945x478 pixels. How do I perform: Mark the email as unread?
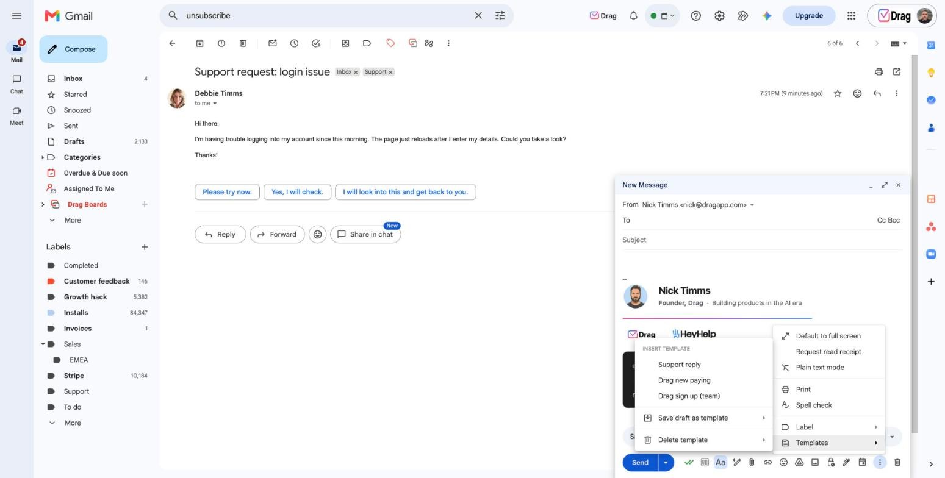(273, 43)
